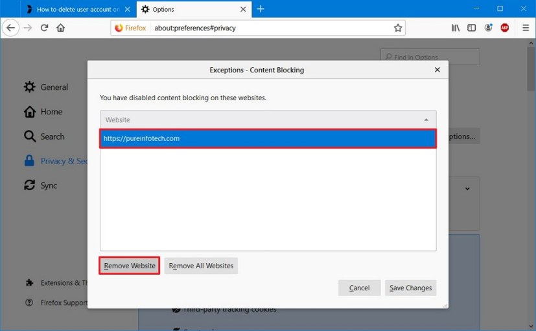
Task: Open the General settings category
Action: tap(46, 87)
